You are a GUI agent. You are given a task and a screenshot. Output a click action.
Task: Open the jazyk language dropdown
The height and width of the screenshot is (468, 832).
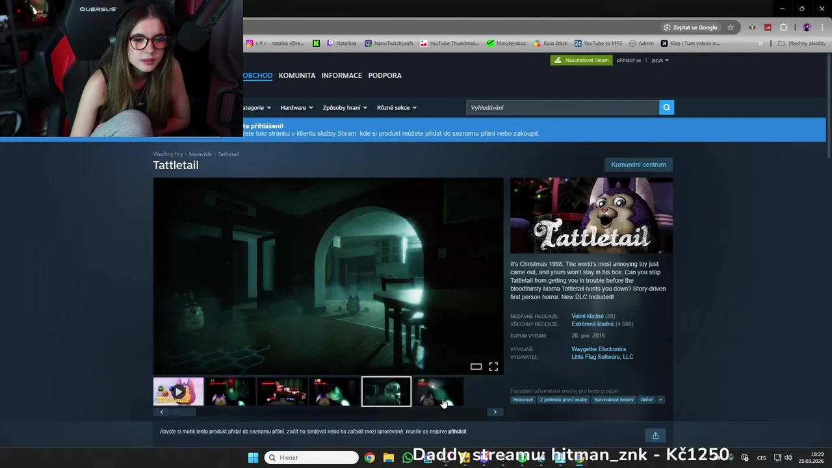click(x=660, y=60)
